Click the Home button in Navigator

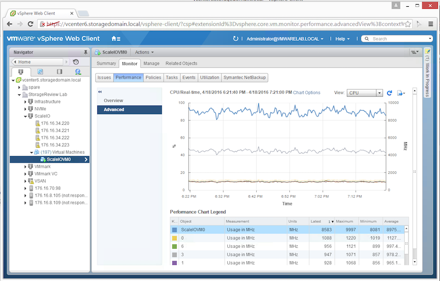37,62
